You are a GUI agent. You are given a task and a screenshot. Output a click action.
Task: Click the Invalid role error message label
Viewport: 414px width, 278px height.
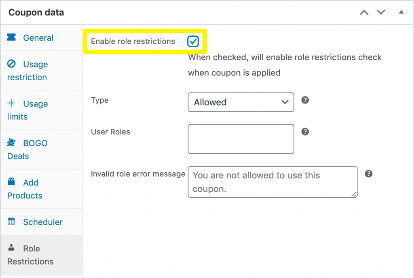tap(138, 174)
